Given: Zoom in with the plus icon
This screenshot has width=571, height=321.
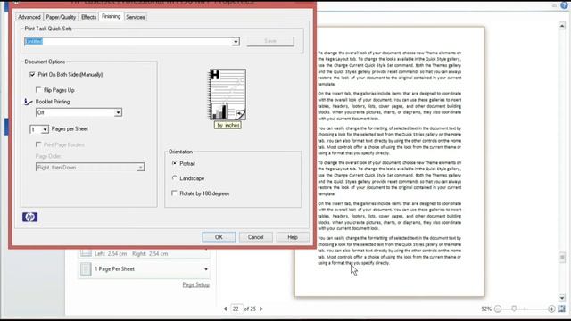Looking at the screenshot, I should click(551, 309).
